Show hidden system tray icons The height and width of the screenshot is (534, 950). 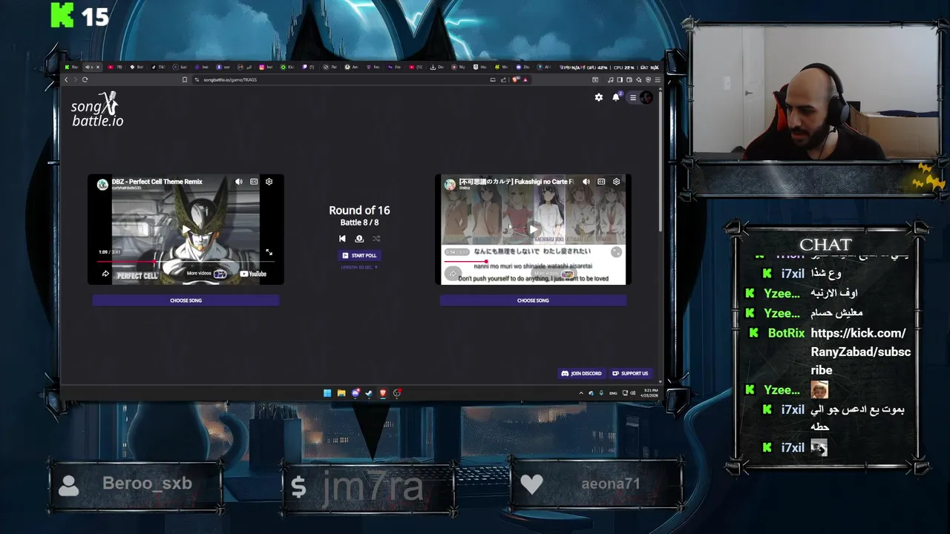coord(581,393)
